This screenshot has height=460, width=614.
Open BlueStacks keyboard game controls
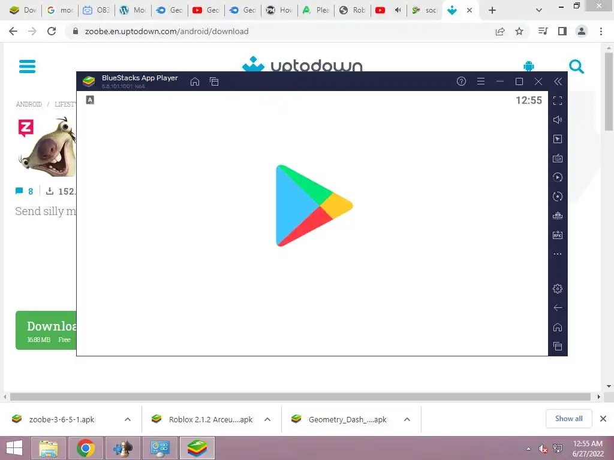point(558,158)
